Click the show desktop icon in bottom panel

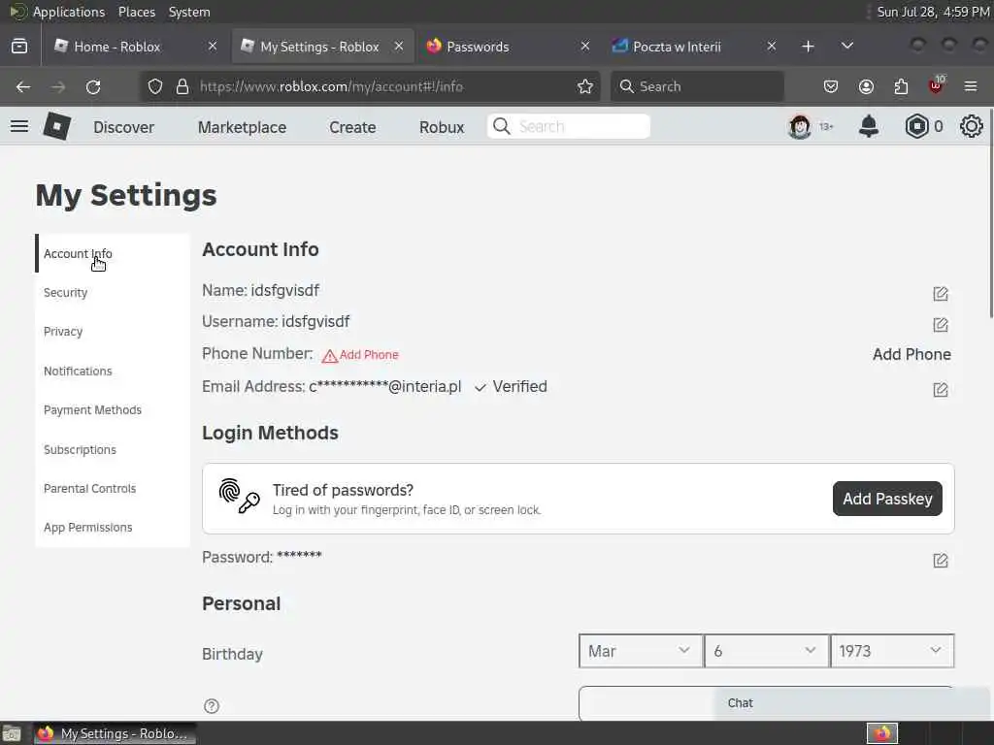(12, 733)
